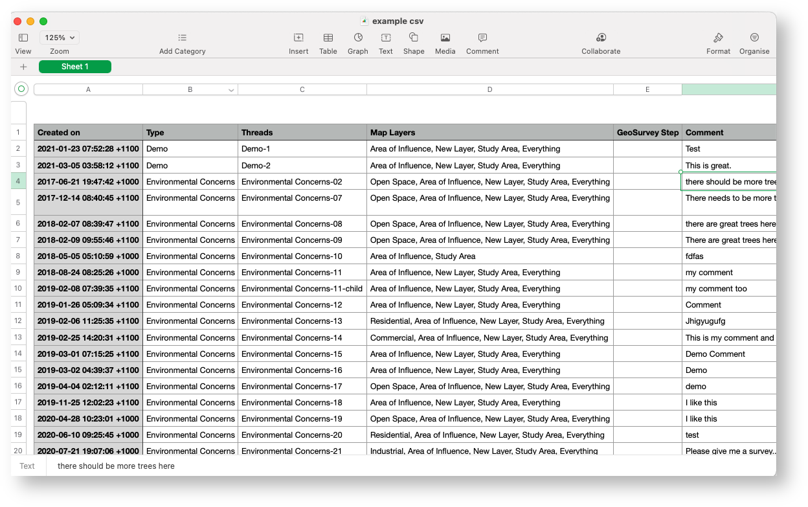Click the Table insert icon
Viewport: 808px width, 507px height.
coord(328,38)
